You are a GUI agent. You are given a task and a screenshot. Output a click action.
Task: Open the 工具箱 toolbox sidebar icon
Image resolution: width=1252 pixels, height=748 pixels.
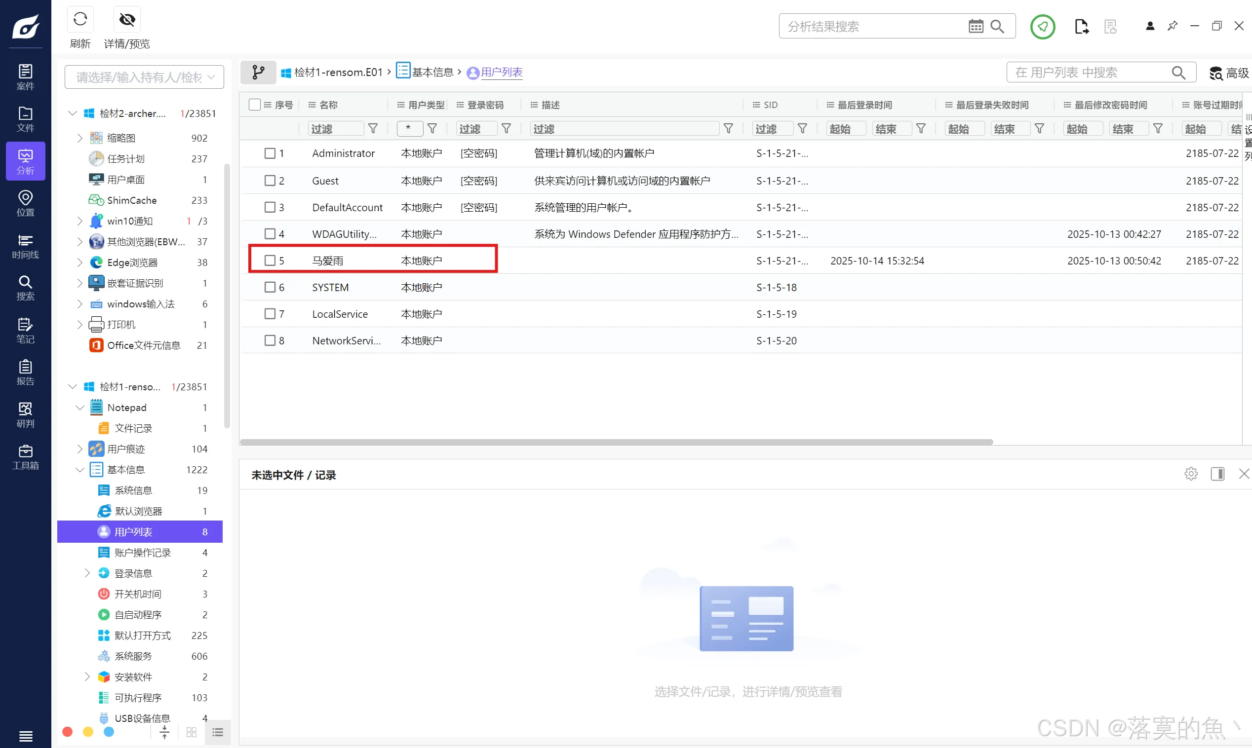25,457
